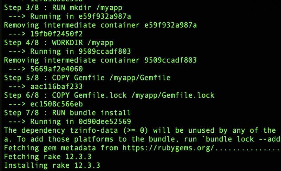Click 'Running in 9509ccadf803' text

pos(80,52)
